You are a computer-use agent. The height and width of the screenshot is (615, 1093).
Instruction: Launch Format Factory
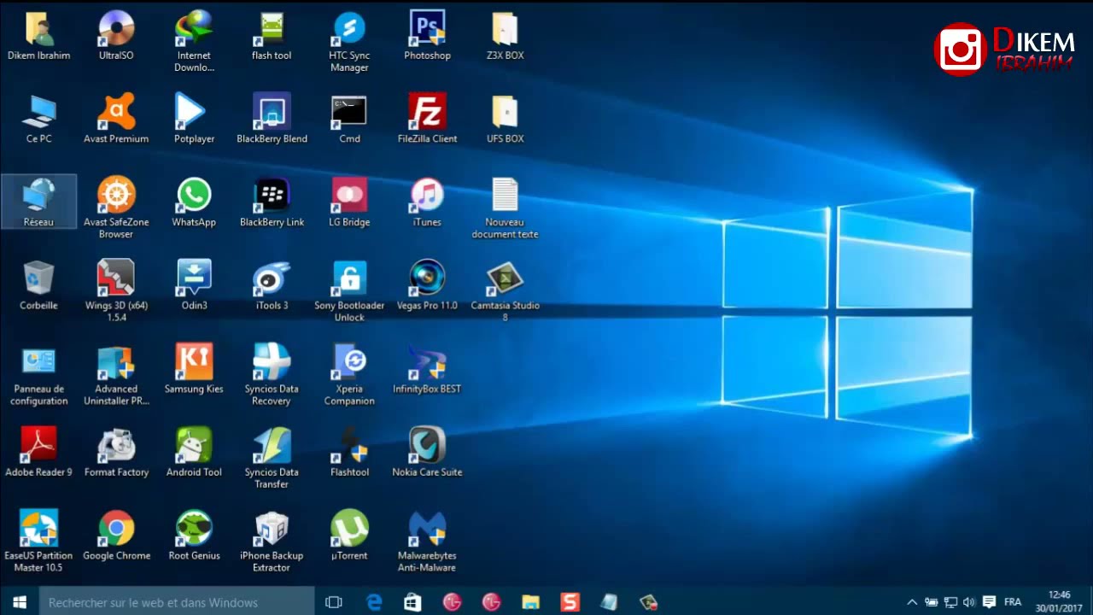pyautogui.click(x=116, y=452)
